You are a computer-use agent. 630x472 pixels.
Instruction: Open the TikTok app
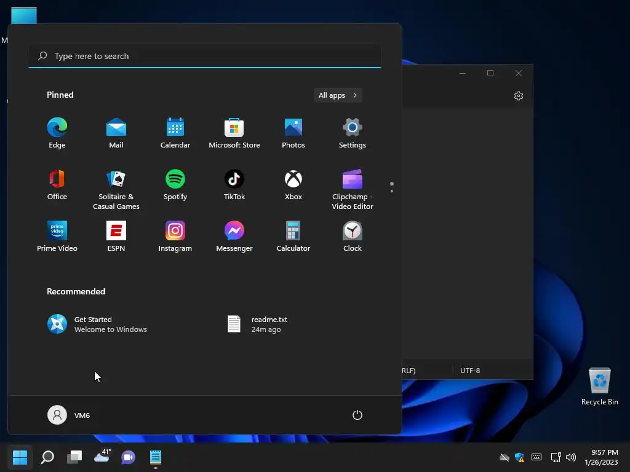click(234, 185)
